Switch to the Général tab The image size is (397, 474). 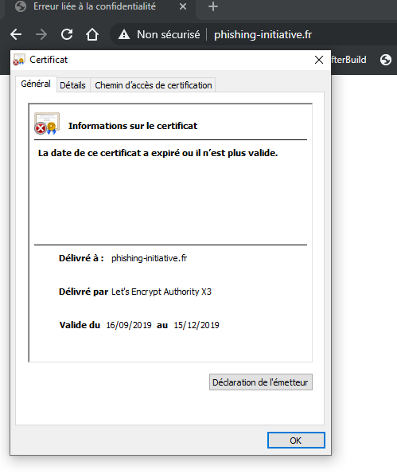coord(36,84)
